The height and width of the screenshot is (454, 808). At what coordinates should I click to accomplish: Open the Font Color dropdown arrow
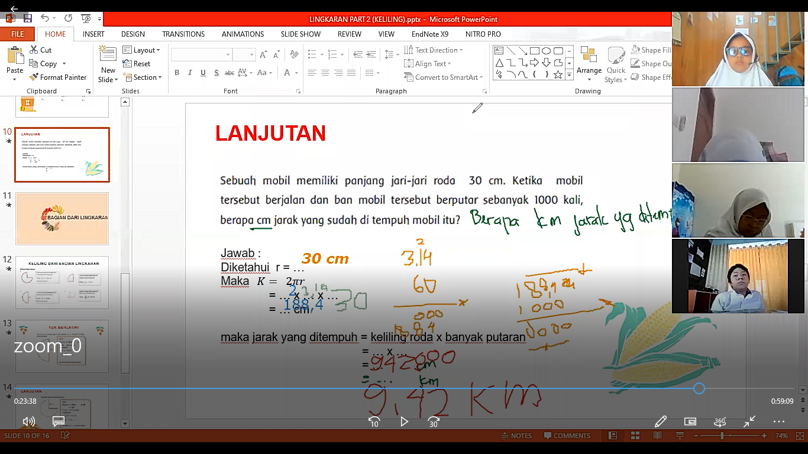click(x=296, y=73)
